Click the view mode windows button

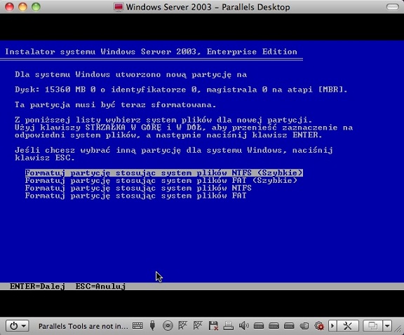372,326
